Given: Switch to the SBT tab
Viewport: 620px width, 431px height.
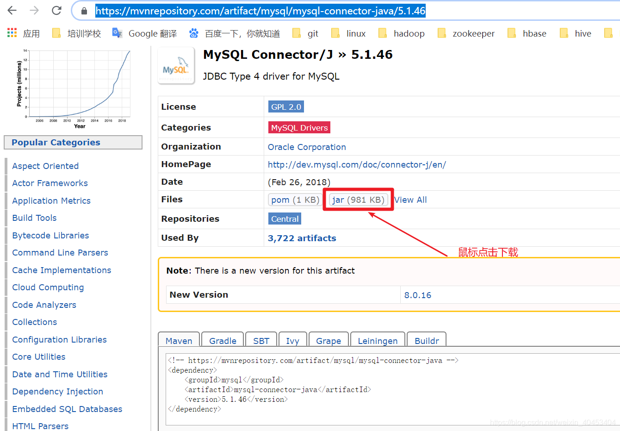Looking at the screenshot, I should 261,340.
